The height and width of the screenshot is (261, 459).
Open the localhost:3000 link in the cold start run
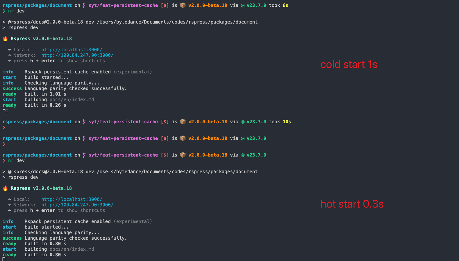click(x=72, y=50)
